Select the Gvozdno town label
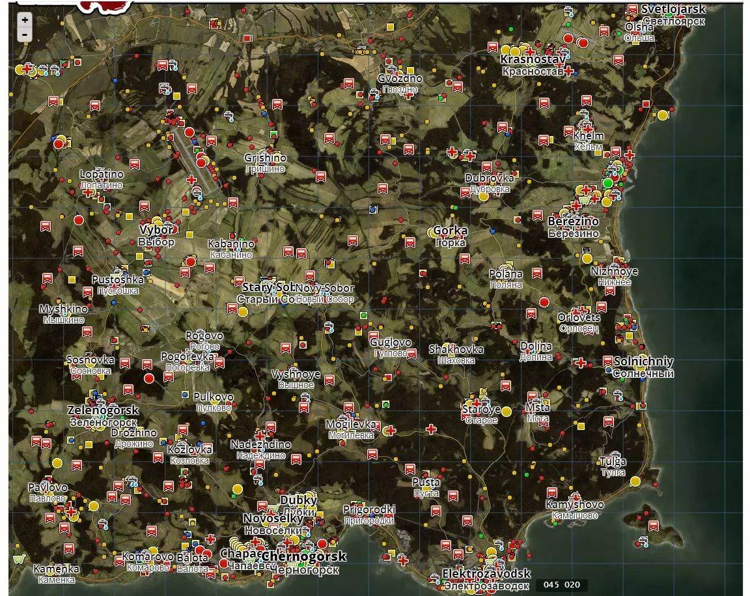Screen dimensions: 750x596 (x=400, y=79)
